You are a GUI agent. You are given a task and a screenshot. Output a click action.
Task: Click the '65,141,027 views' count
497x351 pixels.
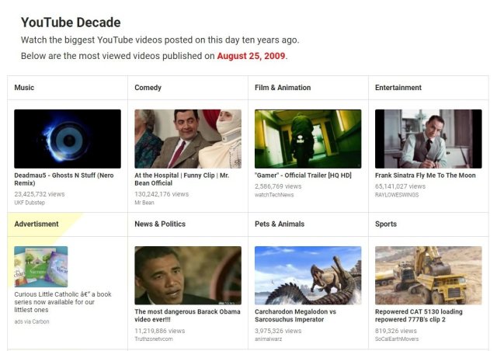(x=401, y=186)
